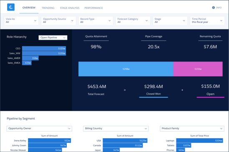229x152 pixels.
Task: Select the CEO bar in Role Hierarchy
Action: pyautogui.click(x=44, y=48)
